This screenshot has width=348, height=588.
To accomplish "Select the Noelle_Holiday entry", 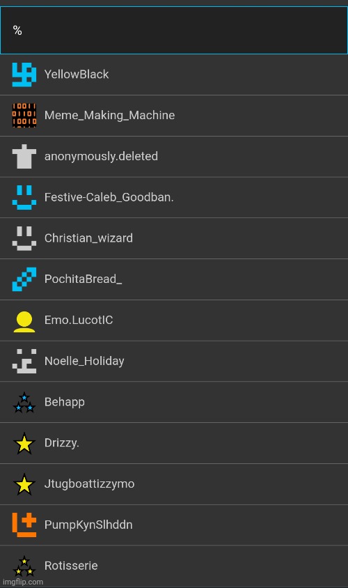I will click(174, 361).
